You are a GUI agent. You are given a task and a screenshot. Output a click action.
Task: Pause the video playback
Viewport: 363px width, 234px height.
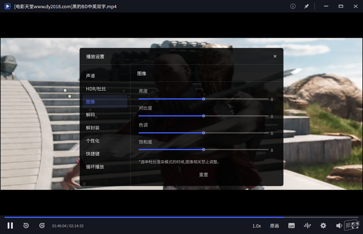10,226
